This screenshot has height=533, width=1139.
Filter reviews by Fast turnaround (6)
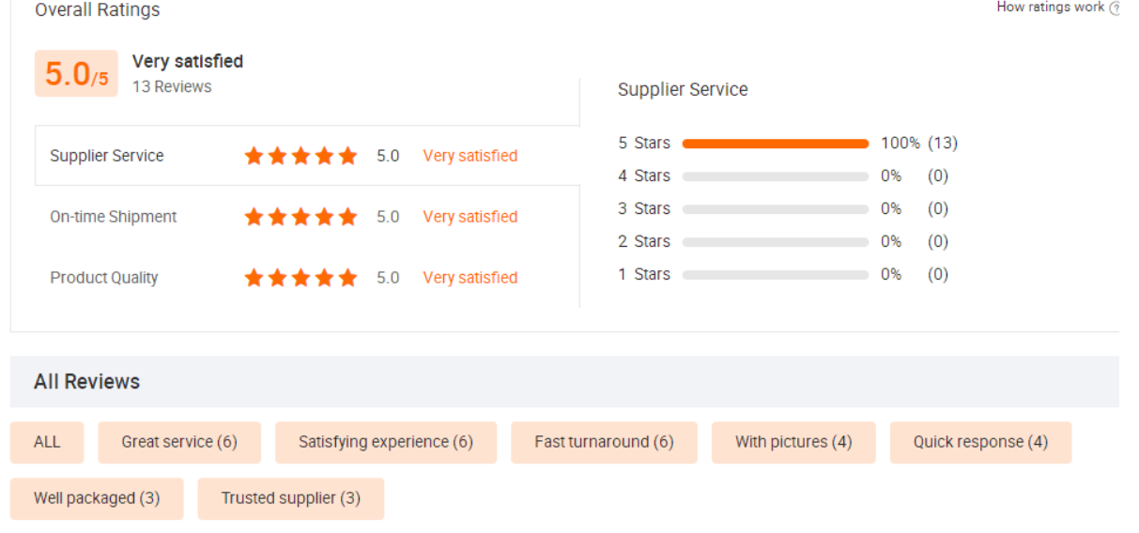tap(604, 442)
